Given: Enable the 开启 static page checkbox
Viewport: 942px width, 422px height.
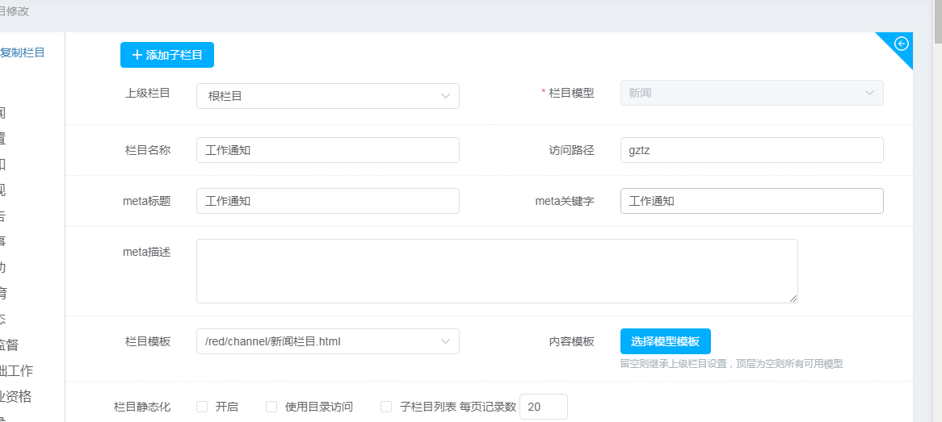Looking at the screenshot, I should tap(202, 407).
